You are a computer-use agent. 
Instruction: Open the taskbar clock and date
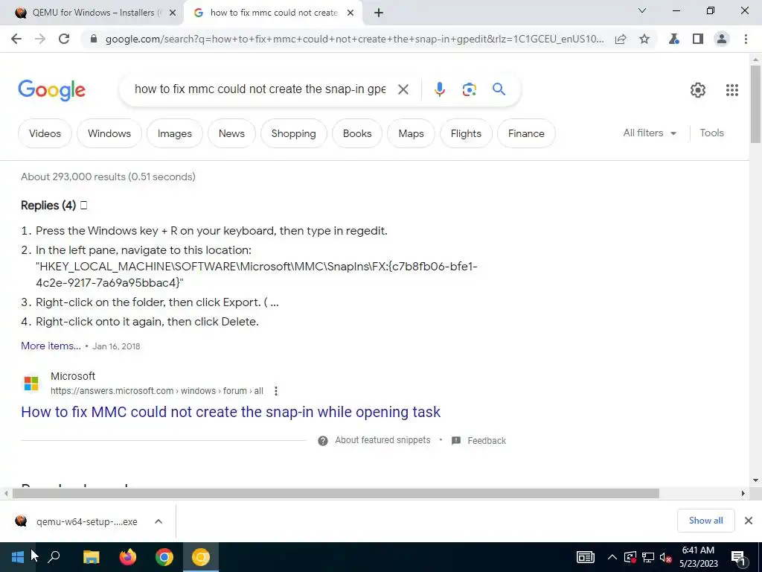698,557
